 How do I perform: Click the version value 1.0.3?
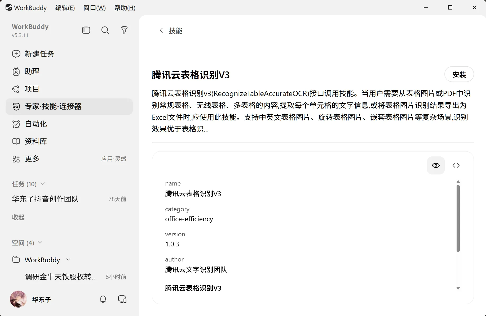pyautogui.click(x=172, y=244)
